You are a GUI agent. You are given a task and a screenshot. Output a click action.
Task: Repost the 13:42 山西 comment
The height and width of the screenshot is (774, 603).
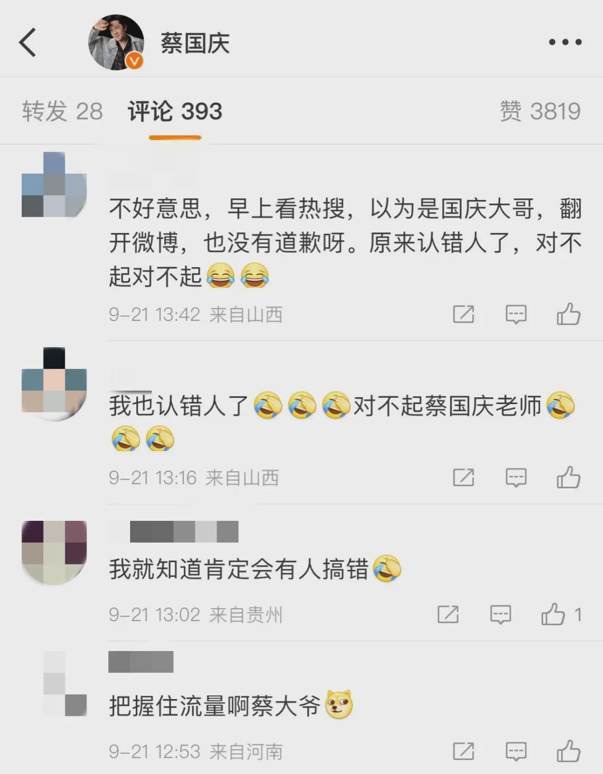coord(463,315)
